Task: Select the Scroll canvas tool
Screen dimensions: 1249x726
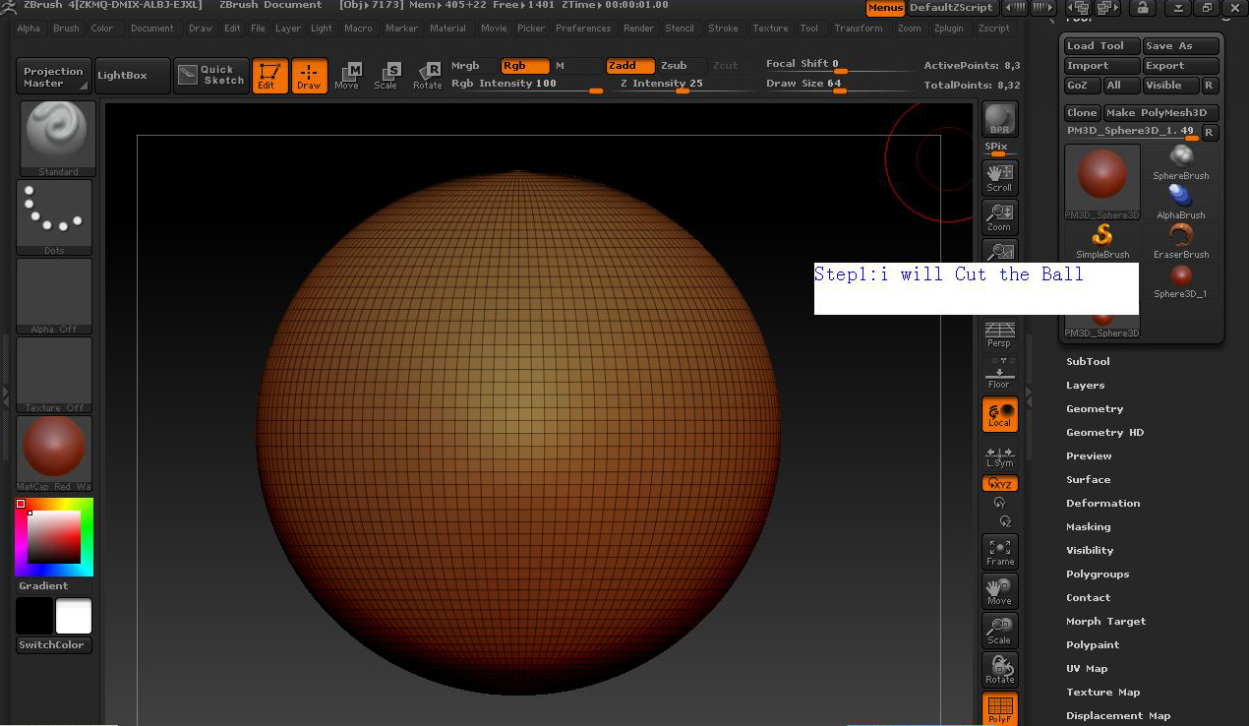Action: point(999,177)
